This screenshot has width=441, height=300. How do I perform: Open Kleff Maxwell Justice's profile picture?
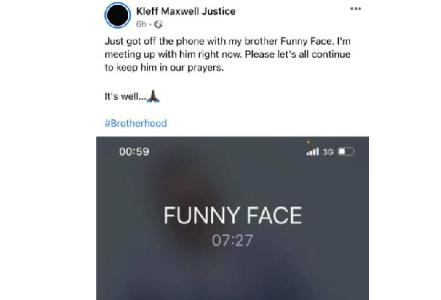[118, 15]
